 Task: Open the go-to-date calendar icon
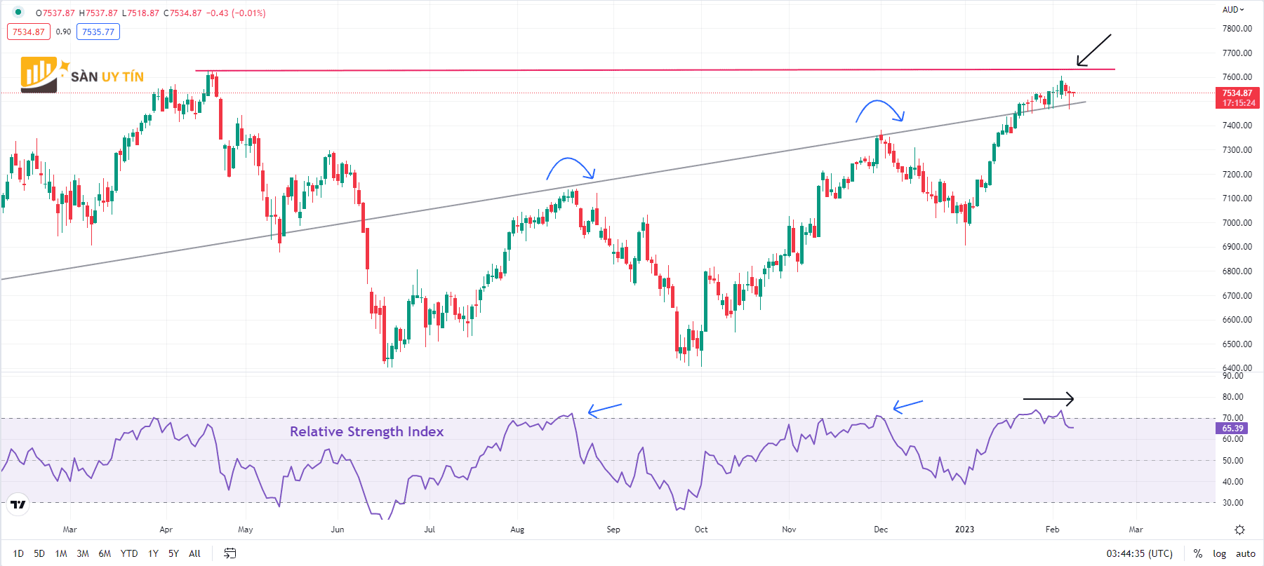pos(229,553)
